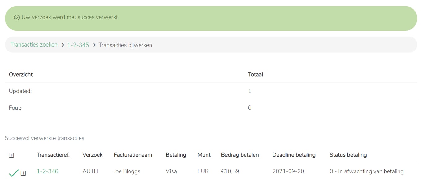Click the chevron before Transacties bijwerken
423x187 pixels.
pos(94,45)
